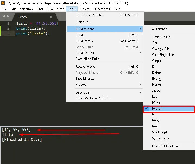The height and width of the screenshot is (164, 195).
Task: Click line number 1 in gutter
Action: click(8, 23)
